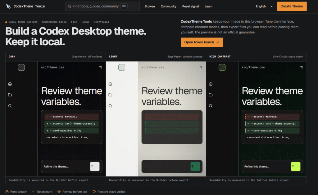Click the CodexTheme Tools logo icon

(8, 6)
